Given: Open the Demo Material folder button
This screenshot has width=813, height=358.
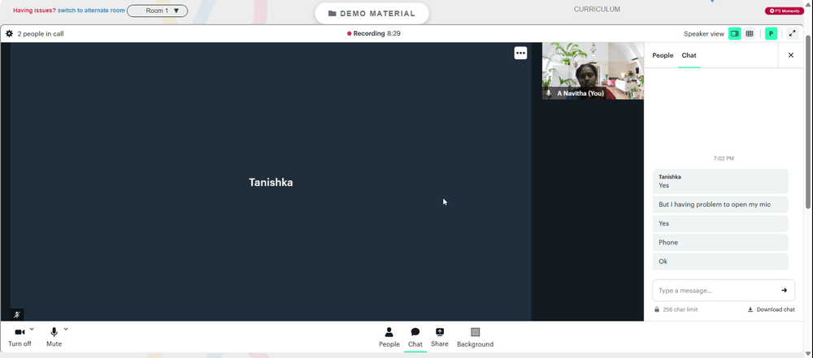Looking at the screenshot, I should pyautogui.click(x=372, y=14).
